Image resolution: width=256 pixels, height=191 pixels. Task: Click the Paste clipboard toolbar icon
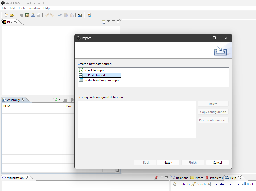click(x=72, y=15)
